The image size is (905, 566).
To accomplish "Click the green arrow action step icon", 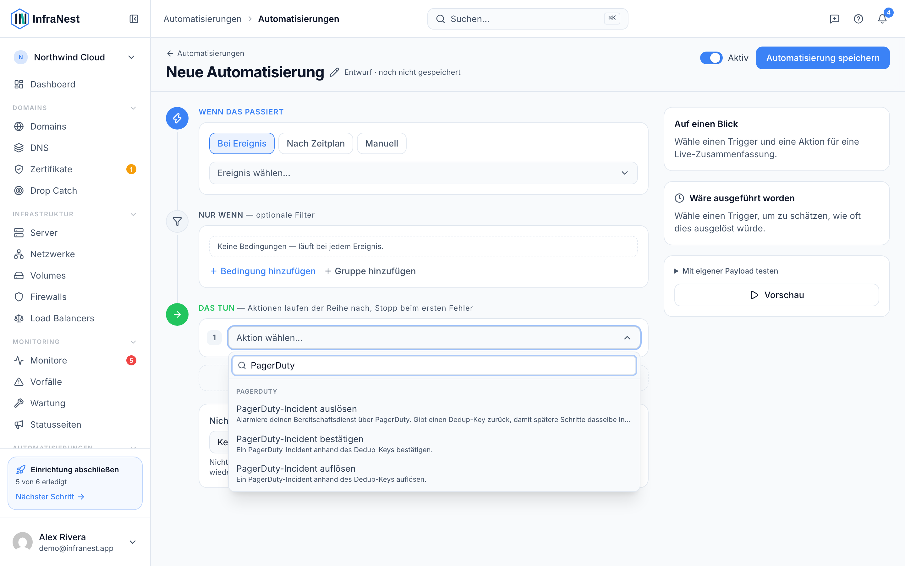I will pos(177,314).
